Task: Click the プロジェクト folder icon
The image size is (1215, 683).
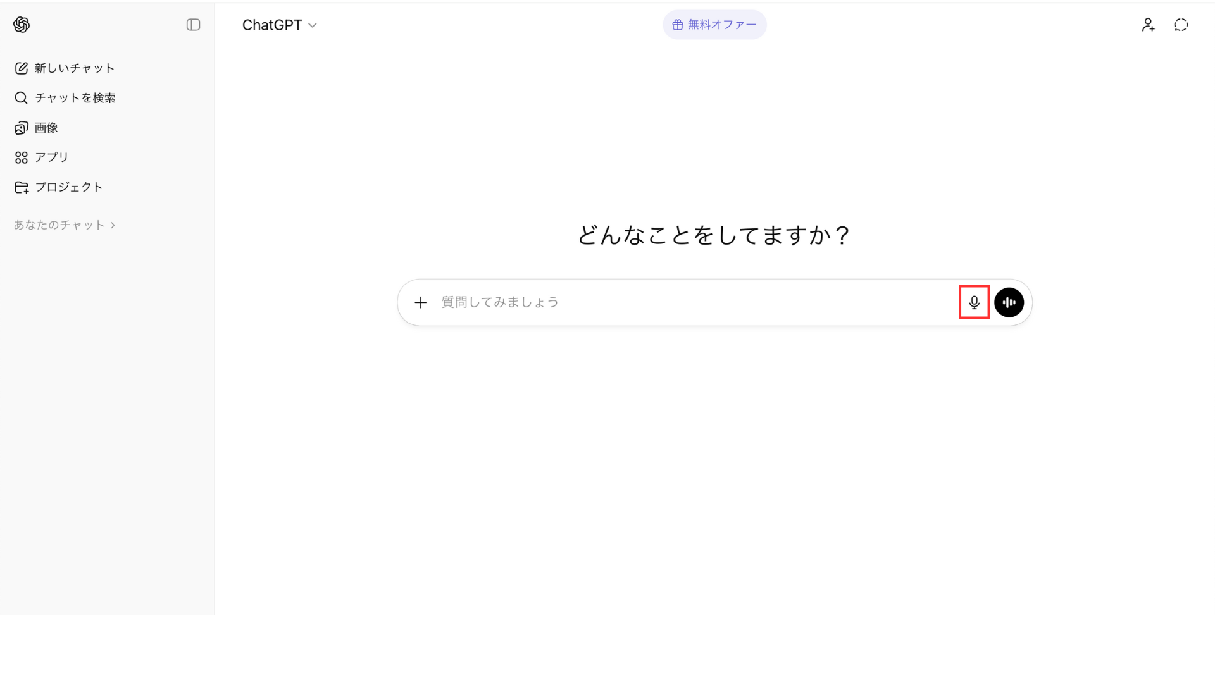Action: coord(21,187)
